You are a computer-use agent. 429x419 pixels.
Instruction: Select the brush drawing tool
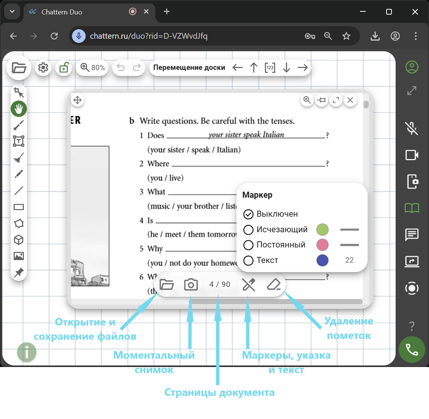coord(19,125)
